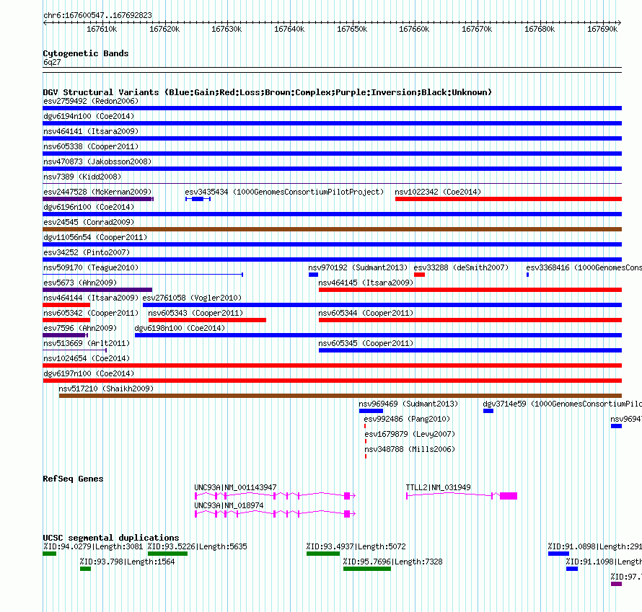642x612 pixels.
Task: Click the 167650k ruler tick label
Action: point(352,29)
